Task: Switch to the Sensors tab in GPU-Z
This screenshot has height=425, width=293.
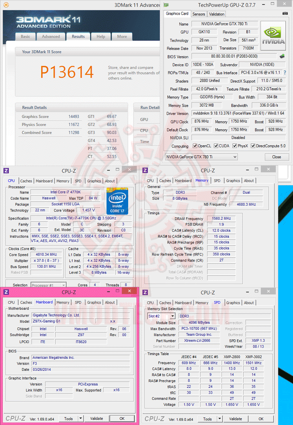Action: 199,14
